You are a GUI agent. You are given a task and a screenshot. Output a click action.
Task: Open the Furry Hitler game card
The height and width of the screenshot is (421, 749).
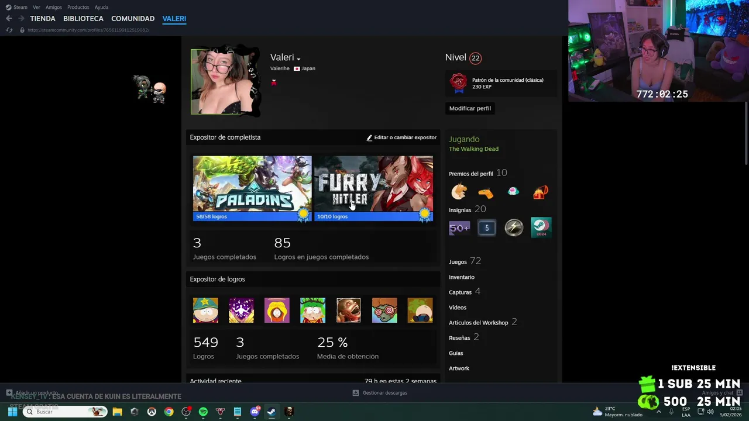point(374,188)
